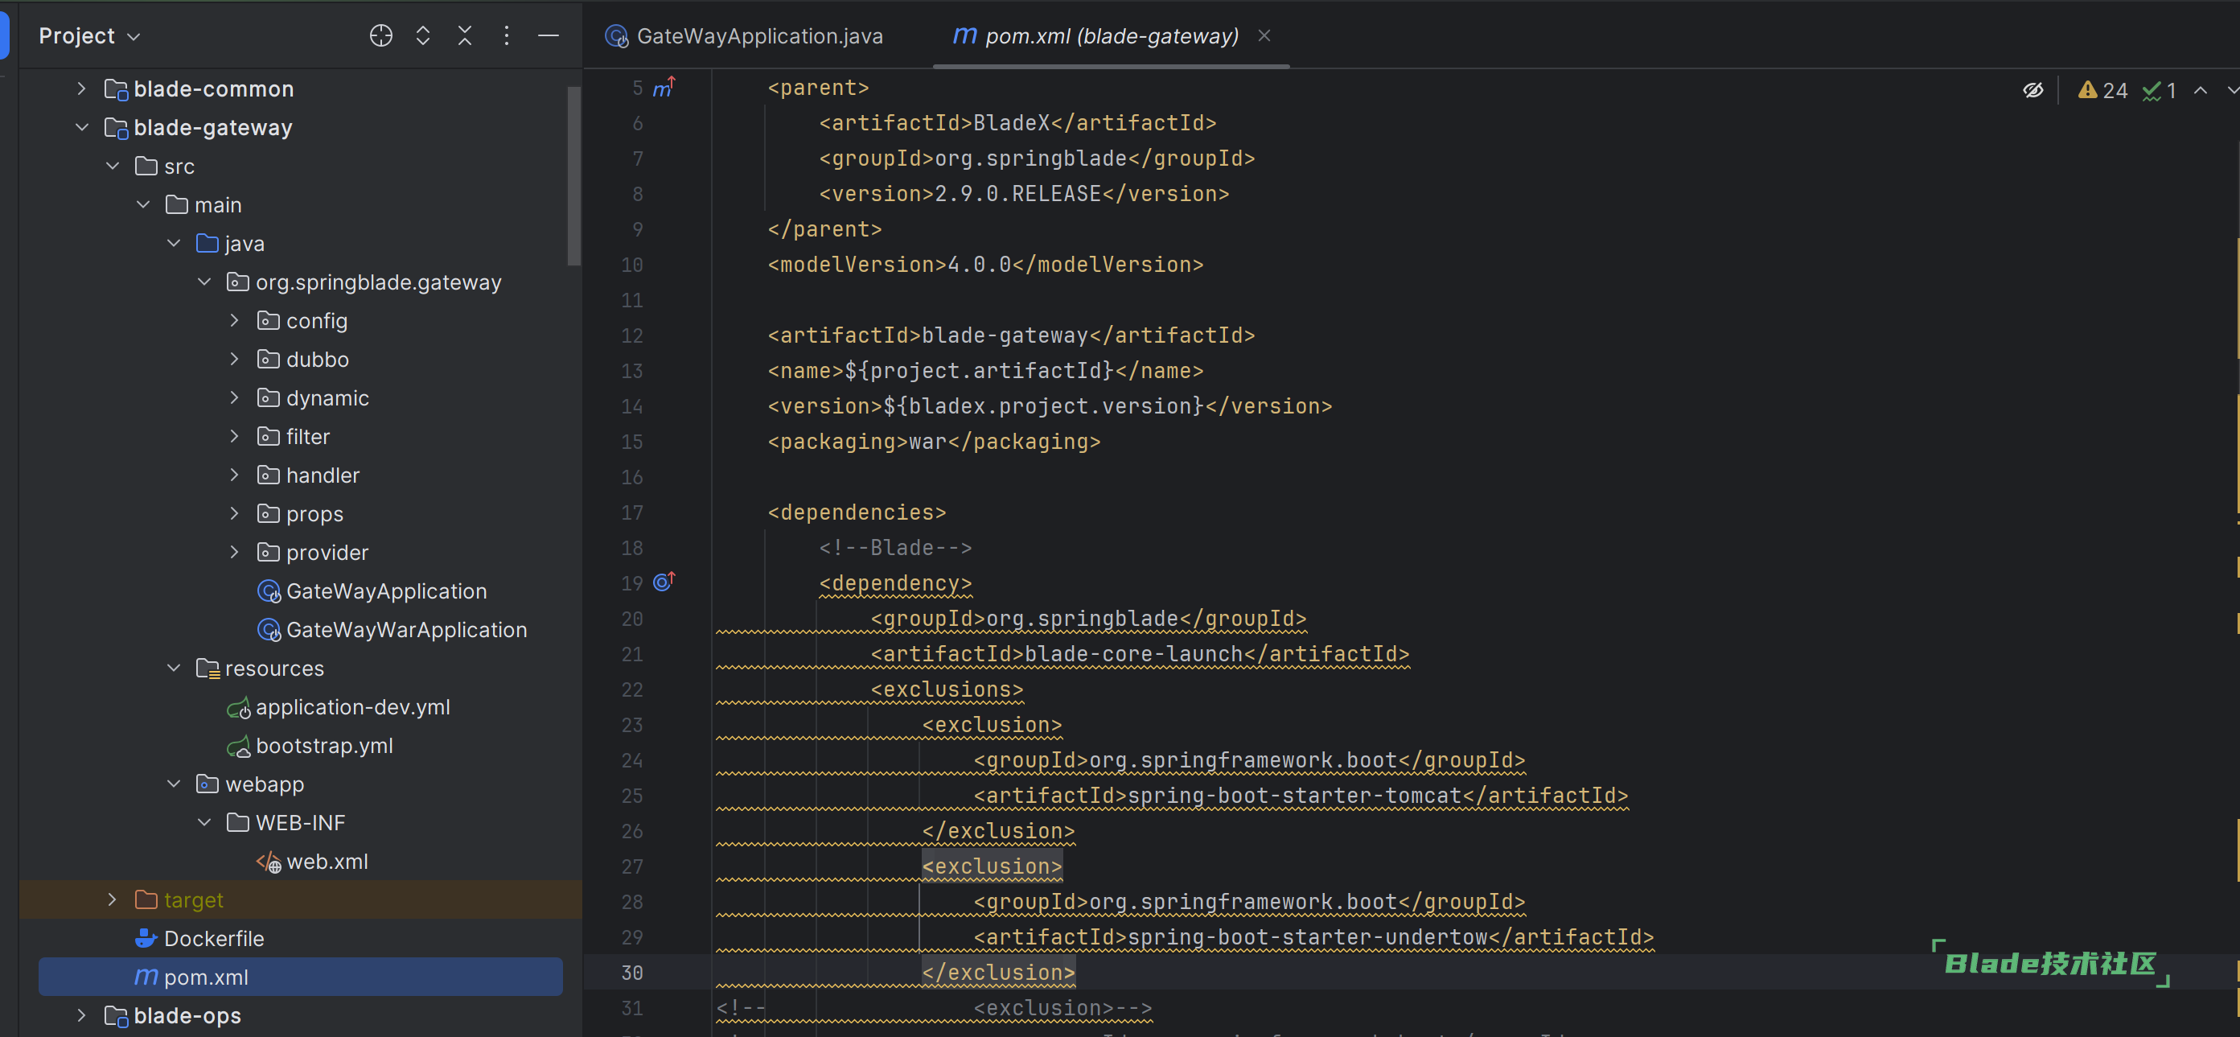Viewport: 2240px width, 1037px height.
Task: Expand the props package
Action: click(x=234, y=513)
